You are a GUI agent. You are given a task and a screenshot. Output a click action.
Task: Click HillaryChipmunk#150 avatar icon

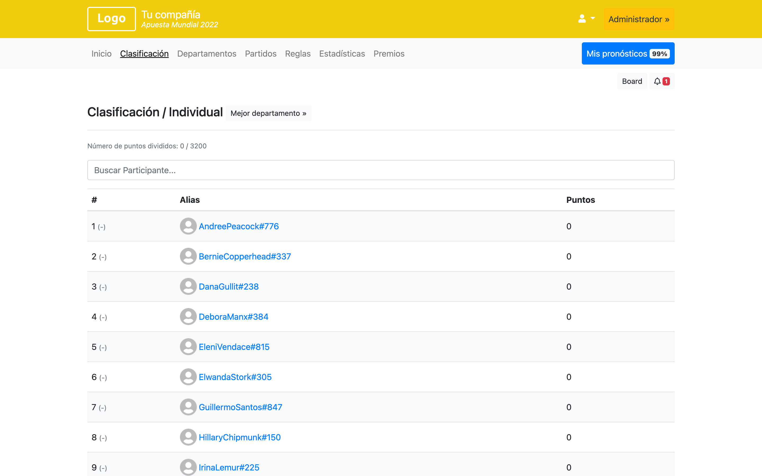[188, 437]
